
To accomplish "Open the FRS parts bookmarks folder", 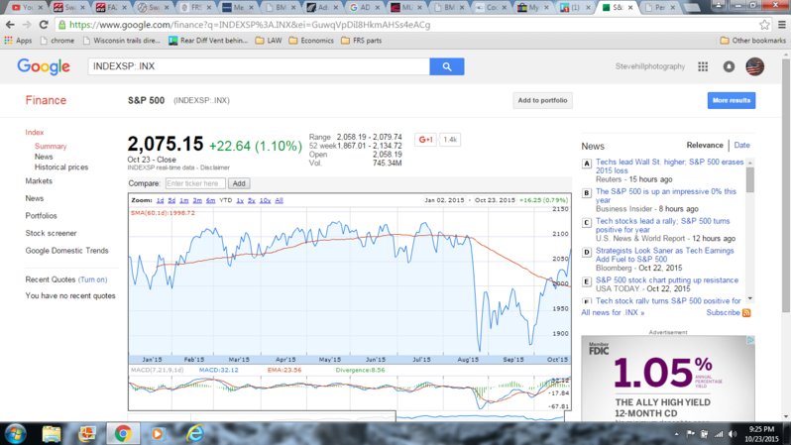I will click(361, 41).
